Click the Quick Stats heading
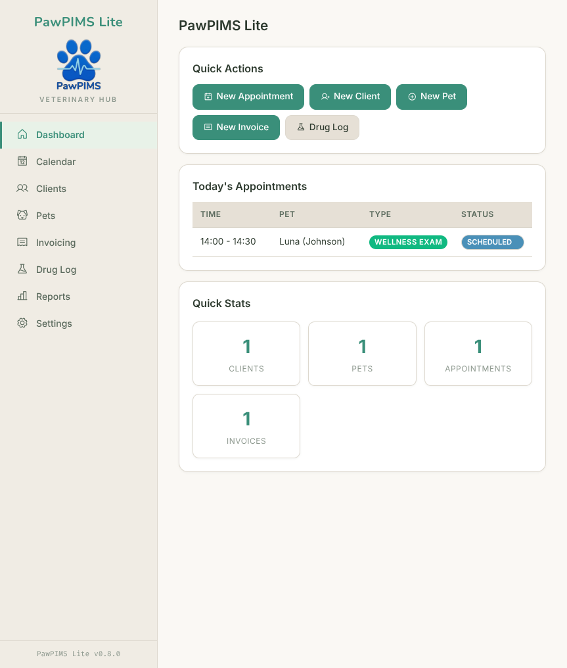Screen dimensions: 567x668 point(221,303)
